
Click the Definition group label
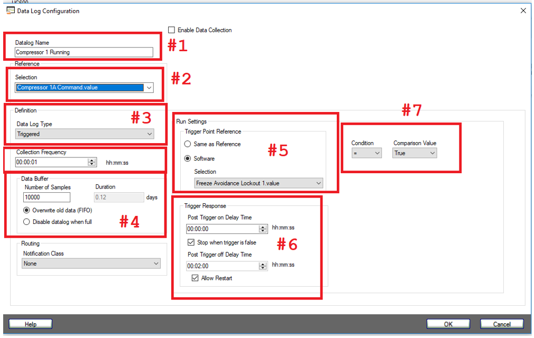click(x=25, y=110)
